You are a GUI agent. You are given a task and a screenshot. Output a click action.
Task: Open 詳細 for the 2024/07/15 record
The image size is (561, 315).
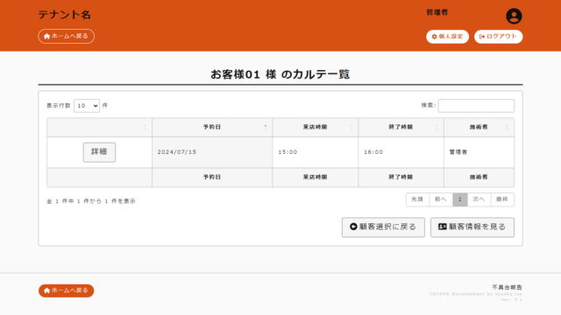coord(99,152)
